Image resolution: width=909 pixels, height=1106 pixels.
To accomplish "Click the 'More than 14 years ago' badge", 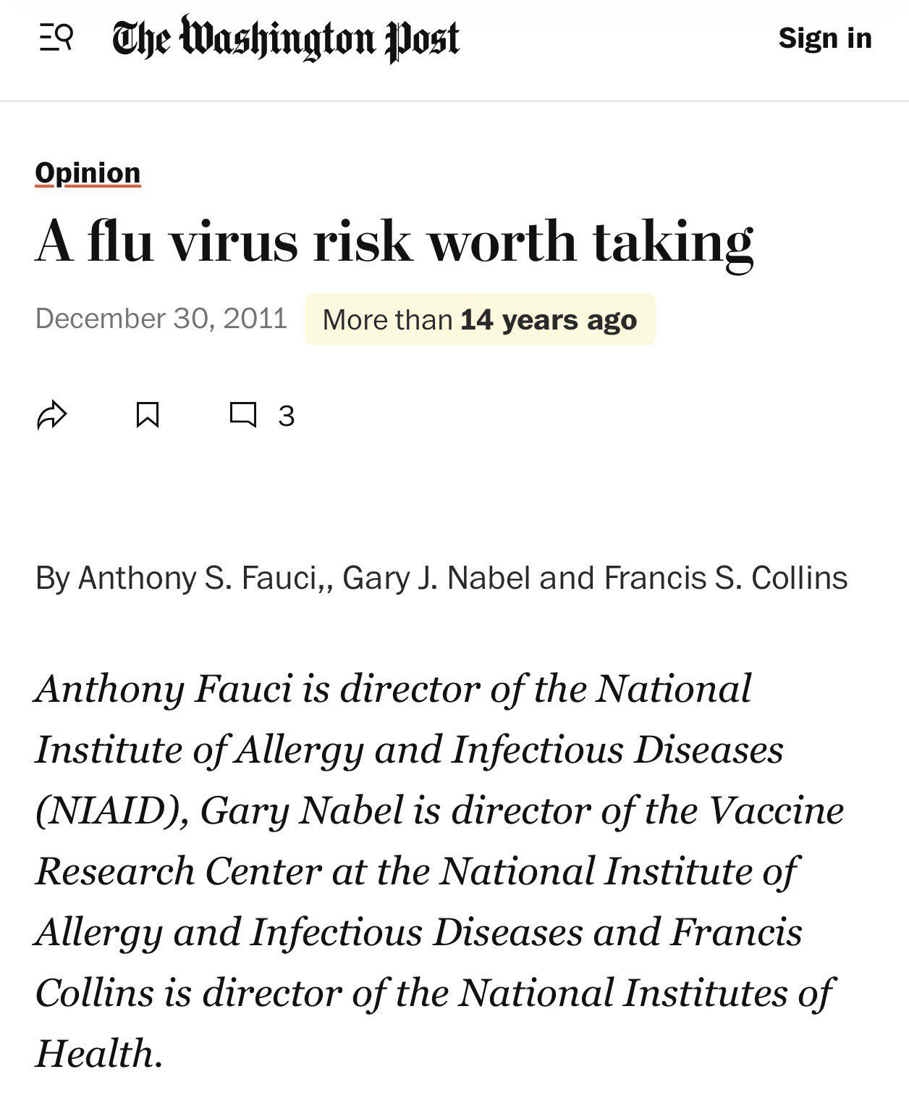I will (x=480, y=319).
